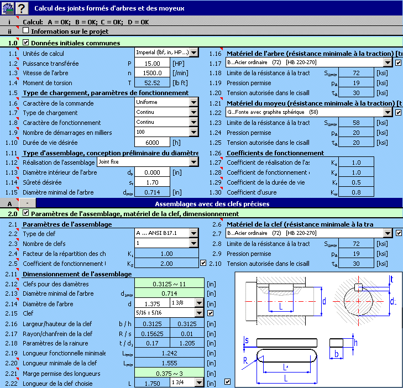403x388 pixels.
Task: Click the key assembly diagram illustration
Action: point(319,329)
